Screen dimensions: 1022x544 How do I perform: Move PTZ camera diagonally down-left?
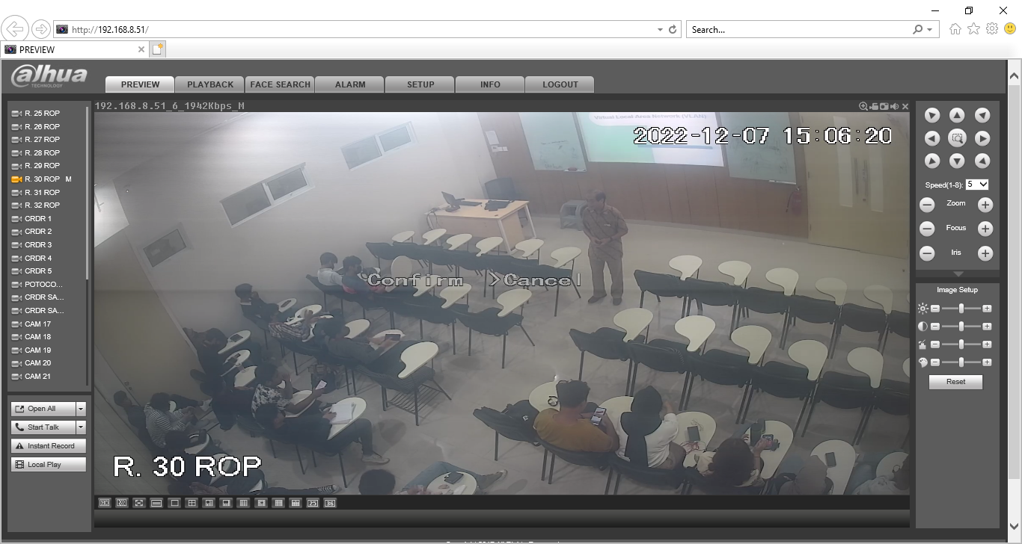tap(932, 161)
